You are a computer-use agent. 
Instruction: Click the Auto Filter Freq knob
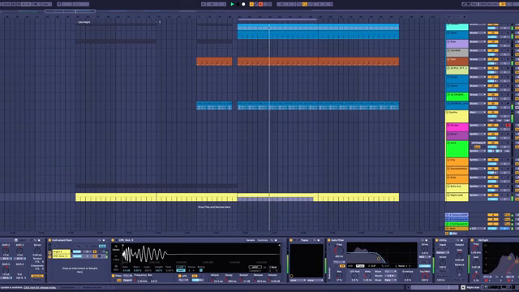point(339,251)
